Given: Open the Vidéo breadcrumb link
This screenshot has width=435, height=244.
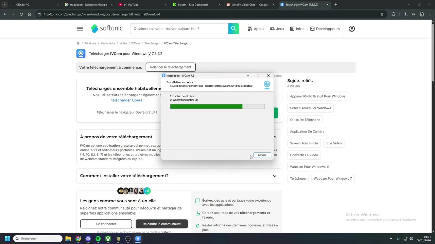Looking at the screenshot, I should pyautogui.click(x=123, y=43).
